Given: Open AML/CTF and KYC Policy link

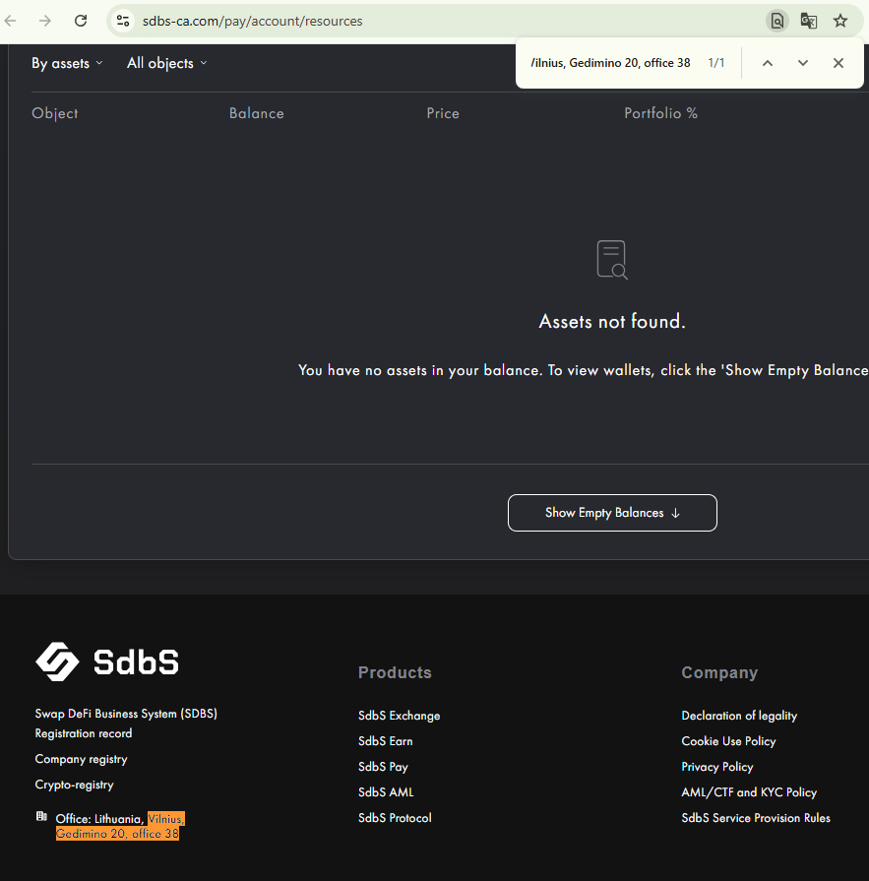Looking at the screenshot, I should 749,792.
